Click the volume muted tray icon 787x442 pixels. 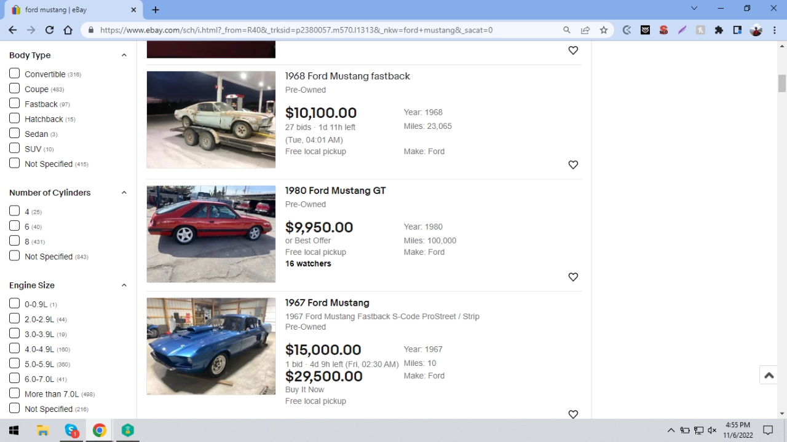point(712,430)
